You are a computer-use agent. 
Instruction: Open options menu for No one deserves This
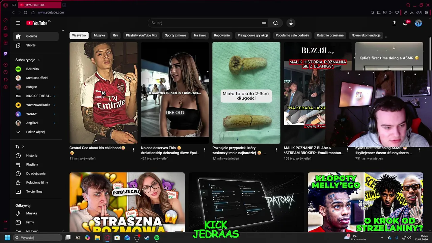coord(205,150)
